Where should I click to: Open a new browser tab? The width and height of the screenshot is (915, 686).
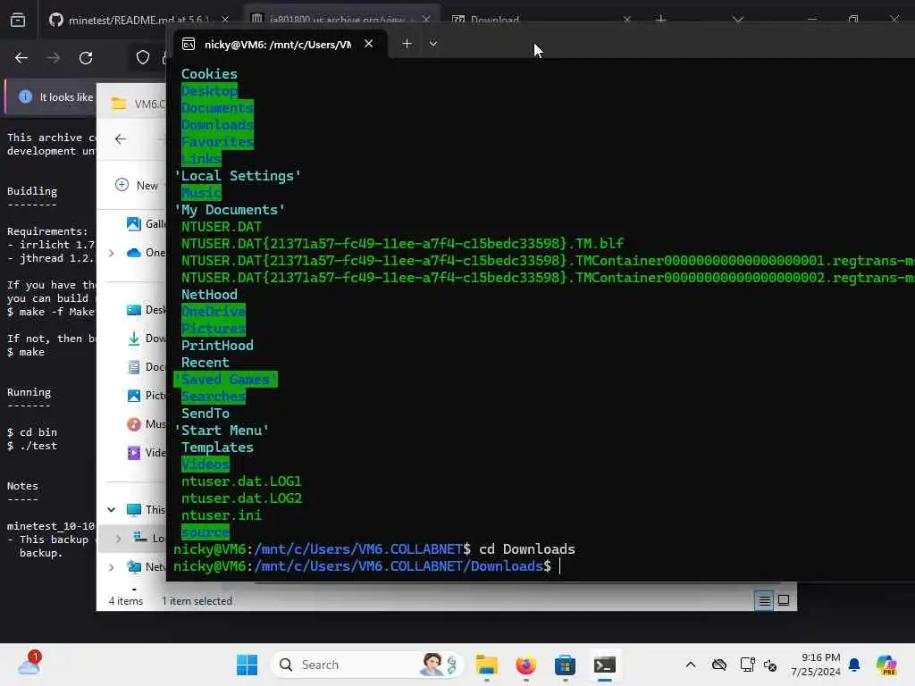[x=660, y=20]
